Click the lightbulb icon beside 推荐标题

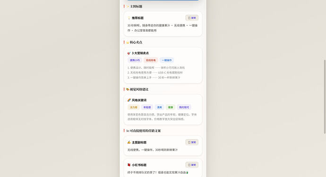click(129, 18)
